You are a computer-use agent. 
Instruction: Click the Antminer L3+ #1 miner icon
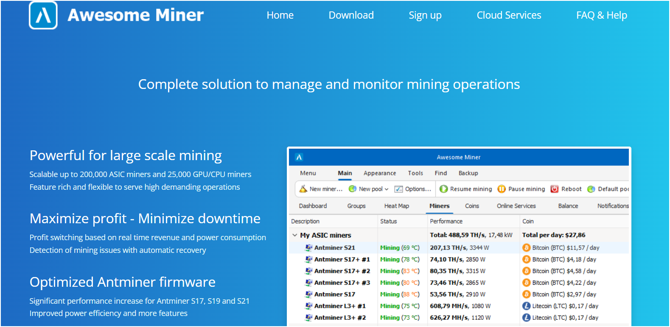pos(309,306)
